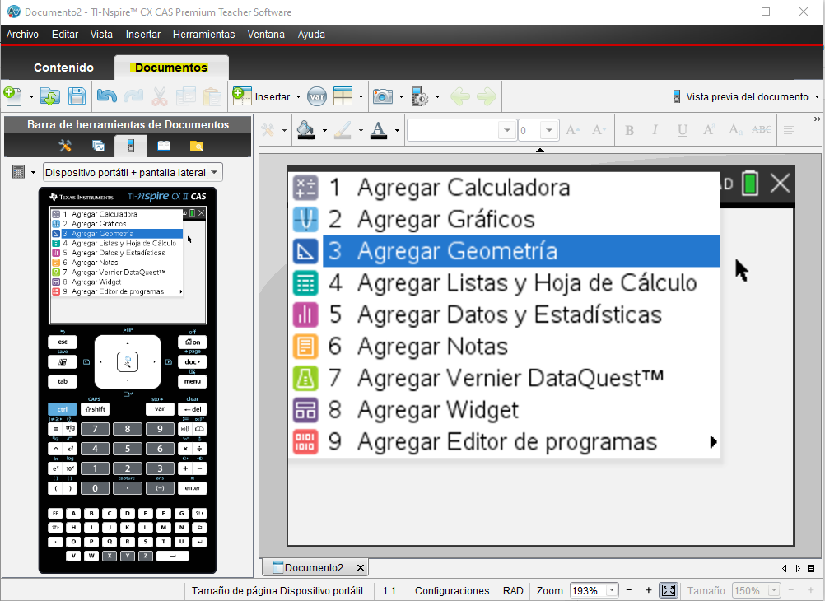The width and height of the screenshot is (825, 601).
Task: Click the var variables icon
Action: click(317, 96)
